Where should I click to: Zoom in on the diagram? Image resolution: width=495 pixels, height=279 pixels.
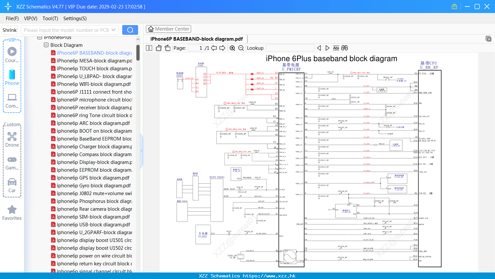232,48
